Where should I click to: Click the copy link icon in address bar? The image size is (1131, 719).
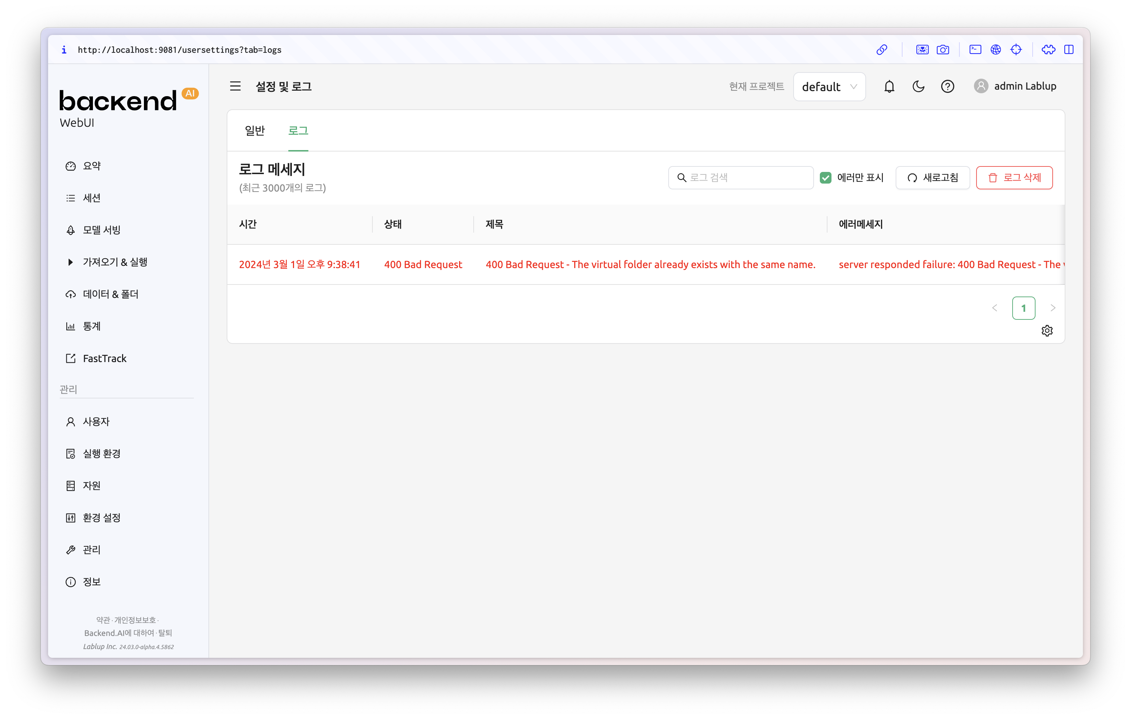point(882,50)
